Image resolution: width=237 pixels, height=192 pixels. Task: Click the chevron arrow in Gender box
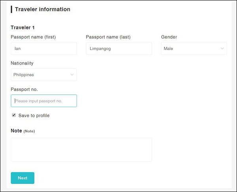click(x=222, y=48)
